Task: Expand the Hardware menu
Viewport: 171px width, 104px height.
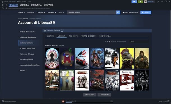Action: (52, 12)
